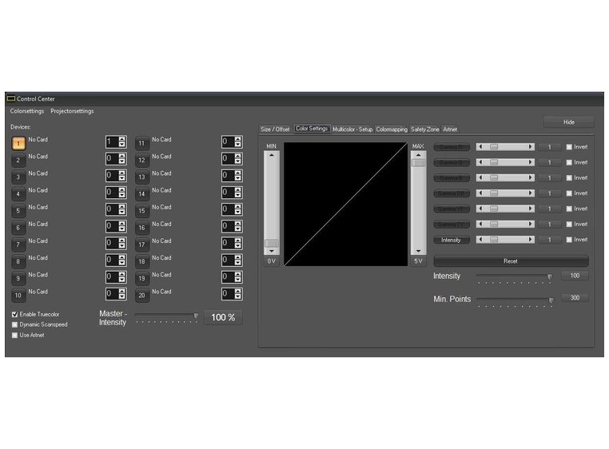The image size is (609, 449).
Task: Select device button 11
Action: point(141,143)
